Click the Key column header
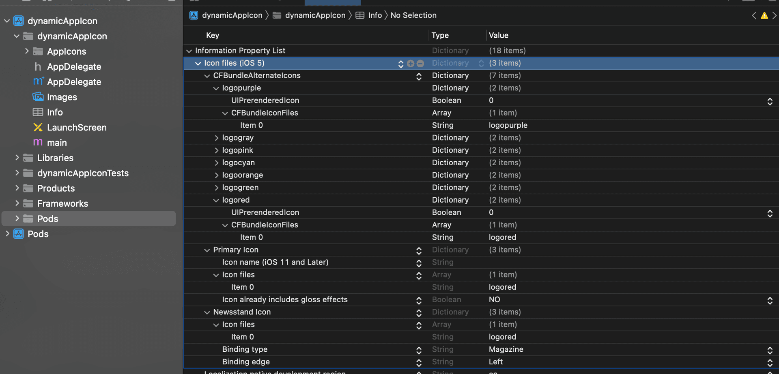This screenshot has height=374, width=779. [x=213, y=35]
